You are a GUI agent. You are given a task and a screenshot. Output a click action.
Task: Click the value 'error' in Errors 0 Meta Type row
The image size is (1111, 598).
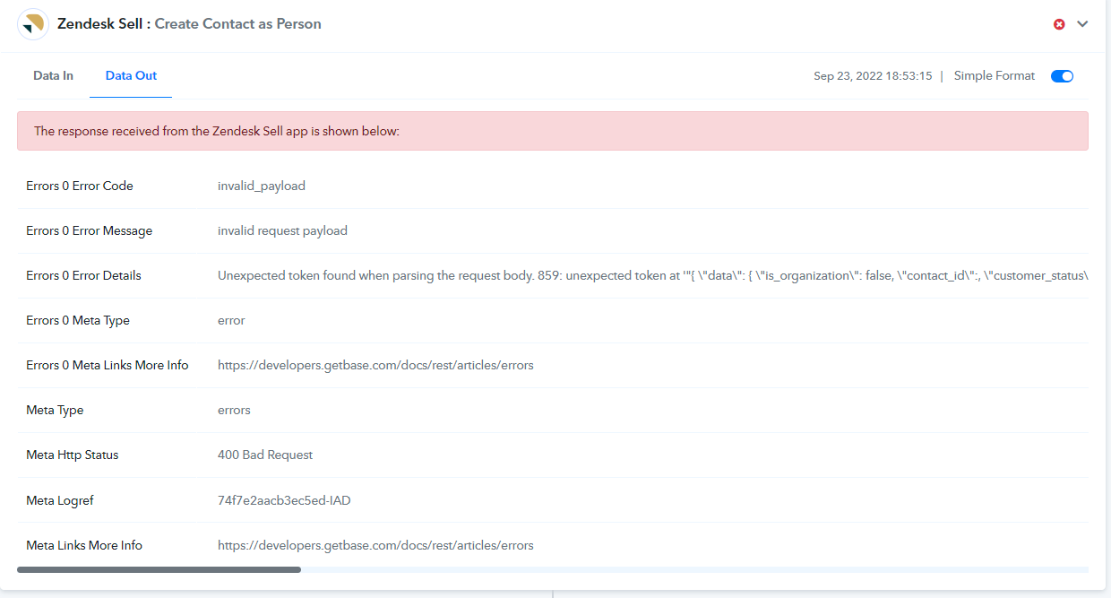click(x=231, y=320)
